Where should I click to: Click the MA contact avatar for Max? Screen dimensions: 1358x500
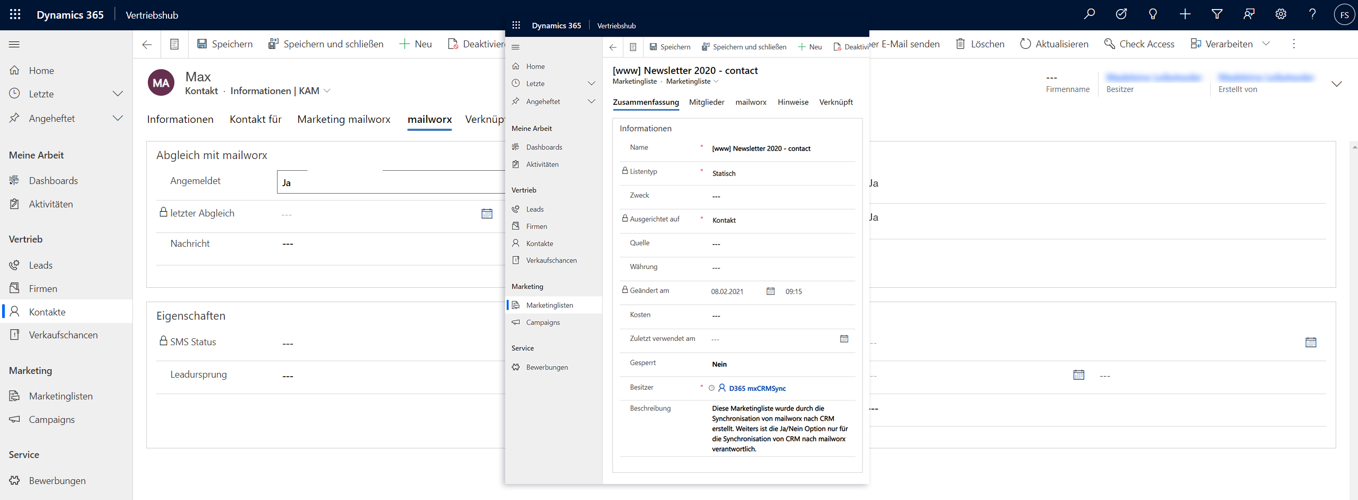[x=161, y=82]
